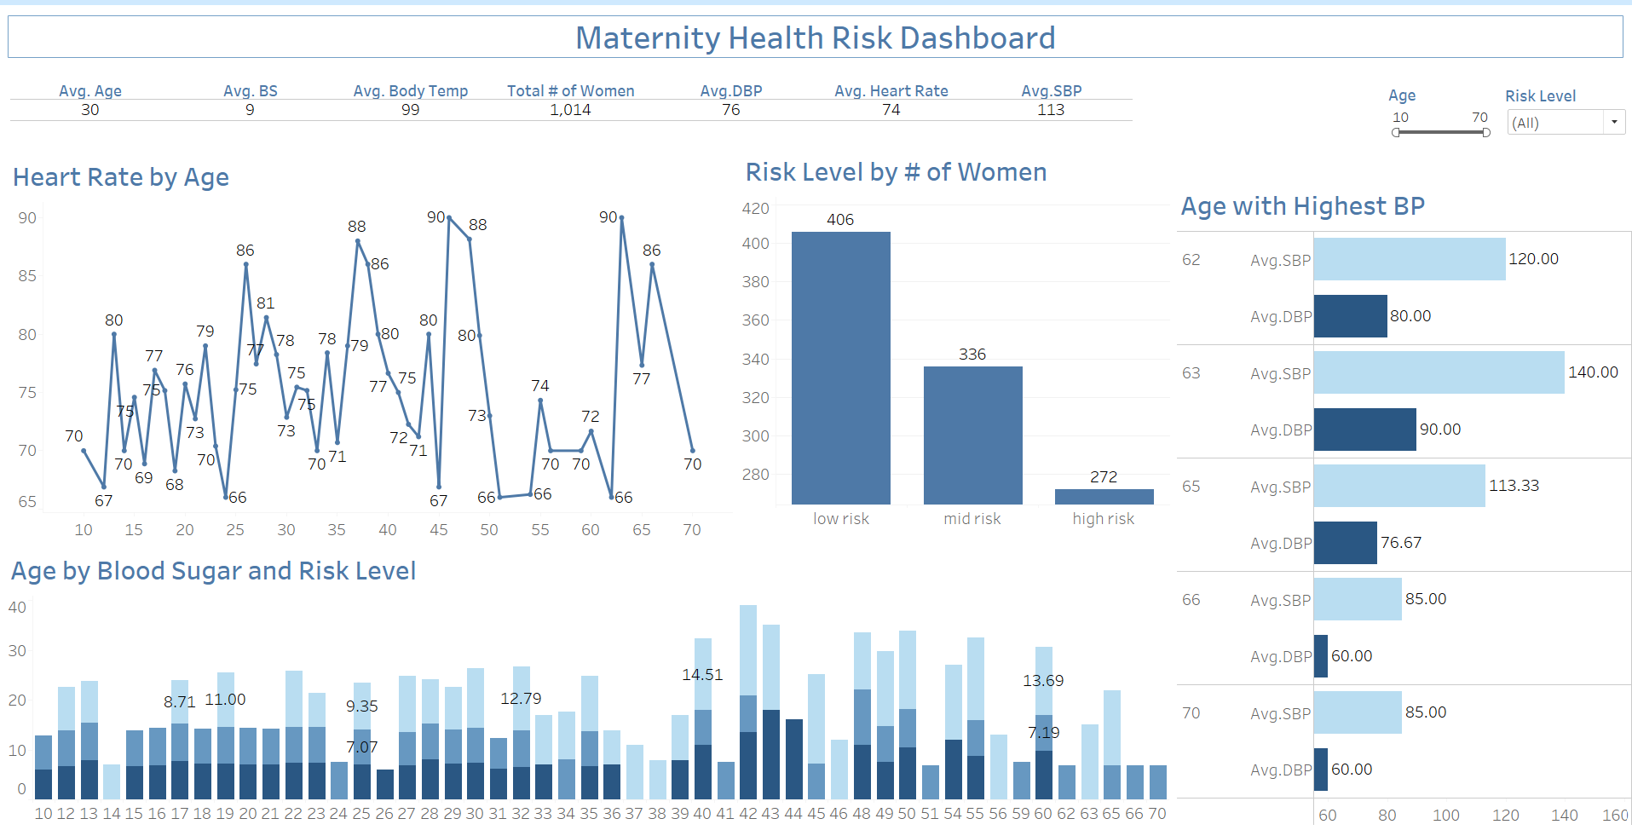Click the Age slider's left handle
Screen dimensions: 1632x836
tap(1396, 133)
